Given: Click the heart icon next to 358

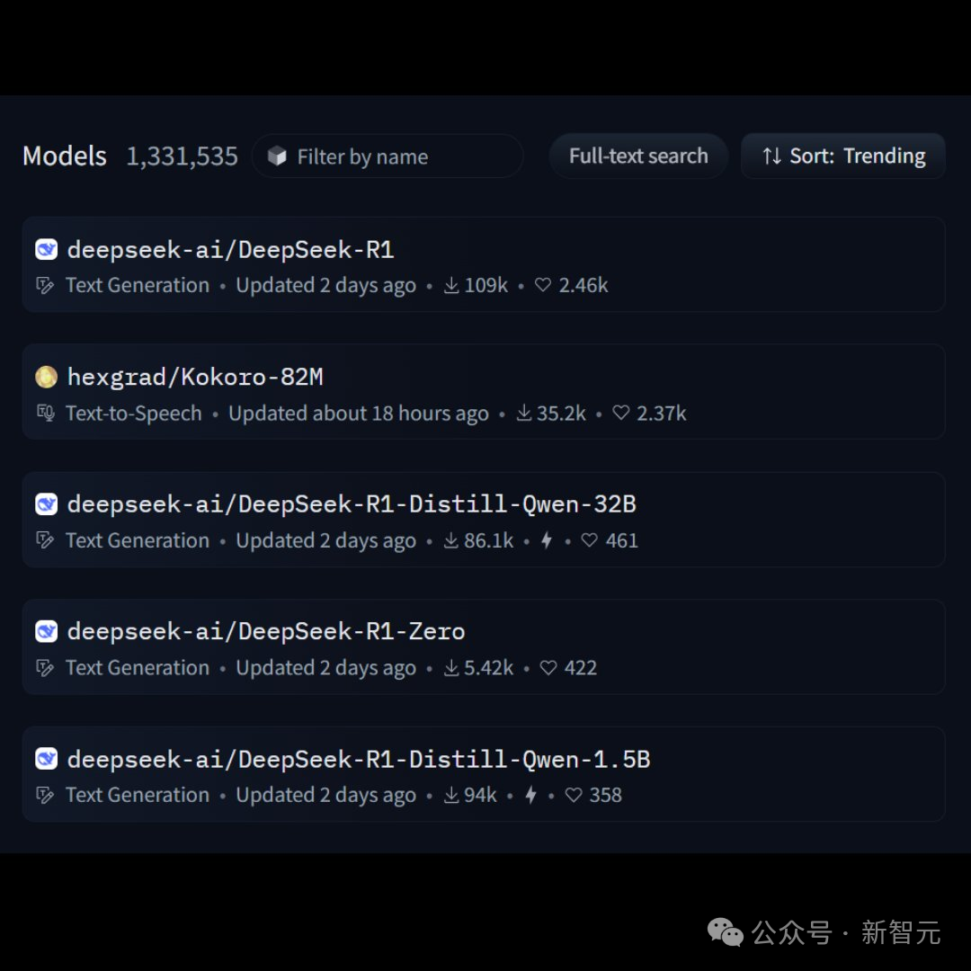Looking at the screenshot, I should (x=574, y=795).
